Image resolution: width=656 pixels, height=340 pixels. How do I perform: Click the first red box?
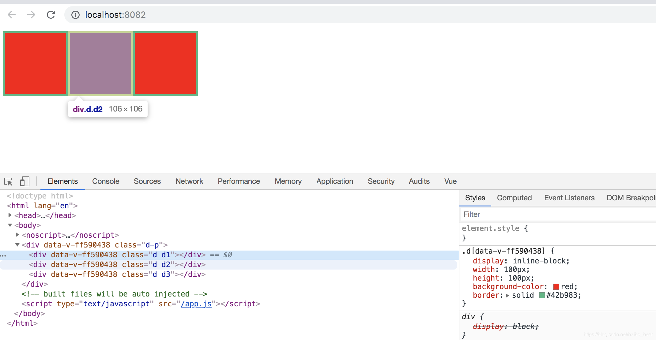pos(36,64)
